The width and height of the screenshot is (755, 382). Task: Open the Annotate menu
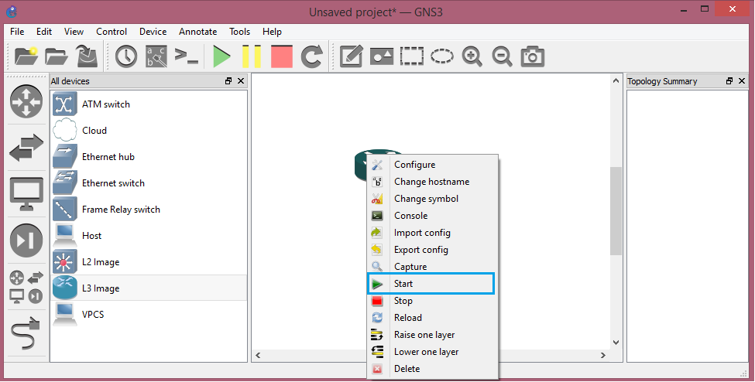click(198, 31)
